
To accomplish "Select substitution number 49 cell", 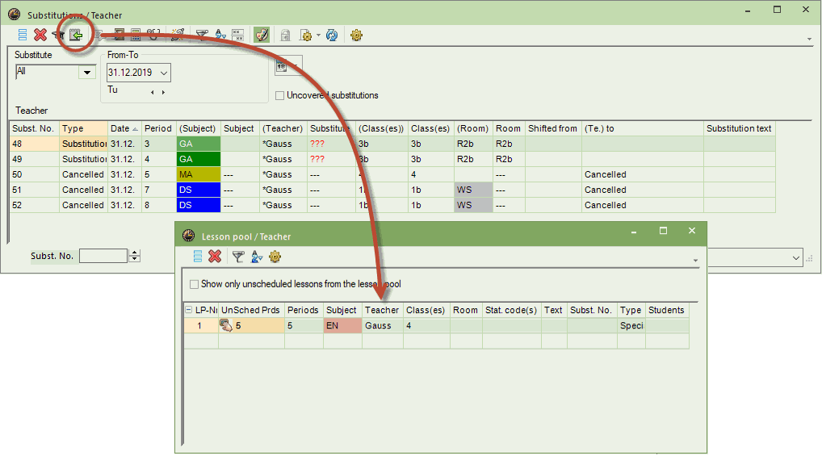I will pyautogui.click(x=34, y=159).
